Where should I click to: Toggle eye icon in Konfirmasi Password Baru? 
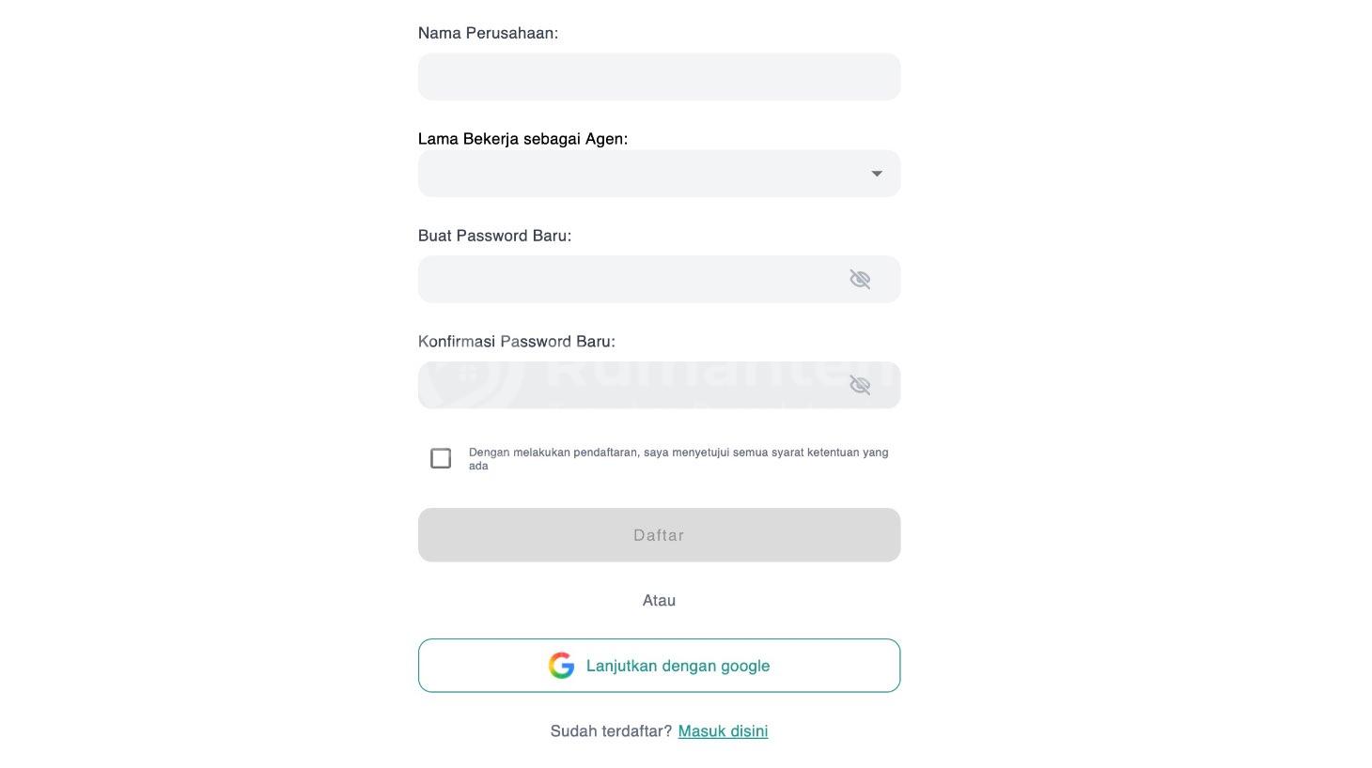coord(860,386)
